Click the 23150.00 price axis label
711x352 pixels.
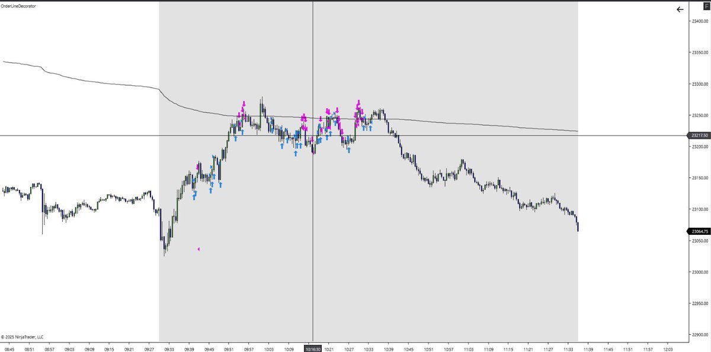point(701,179)
